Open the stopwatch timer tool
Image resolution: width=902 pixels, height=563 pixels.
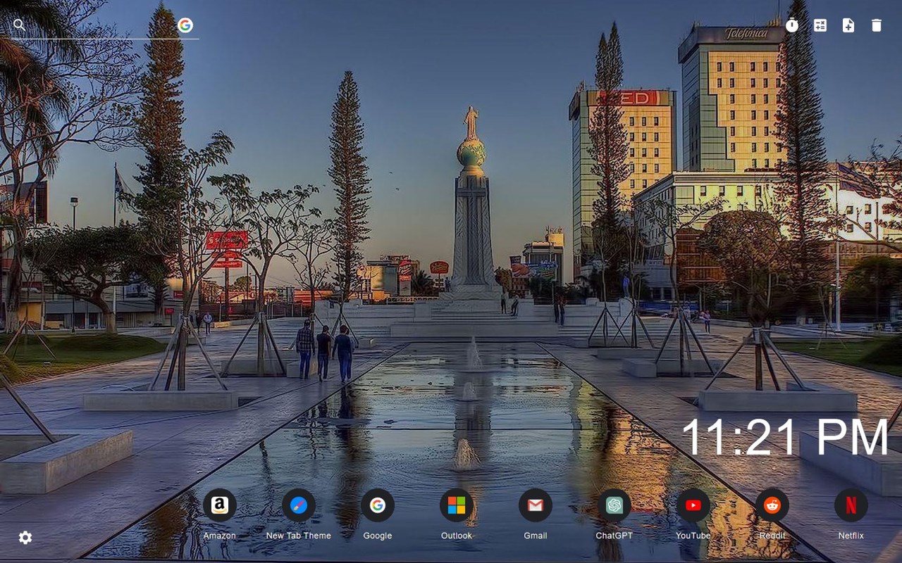click(x=792, y=25)
